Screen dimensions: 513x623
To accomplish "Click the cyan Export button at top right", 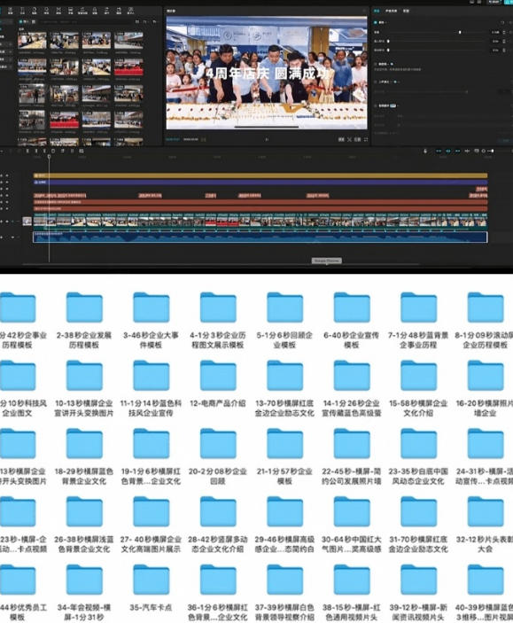I will point(509,2).
